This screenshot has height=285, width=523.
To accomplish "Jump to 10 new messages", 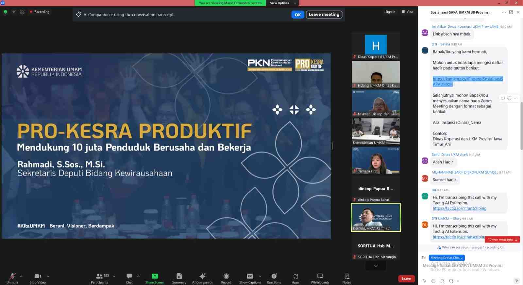I will (502, 239).
